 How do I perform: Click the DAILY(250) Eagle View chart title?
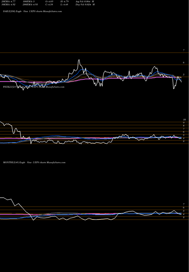(x=32, y=11)
